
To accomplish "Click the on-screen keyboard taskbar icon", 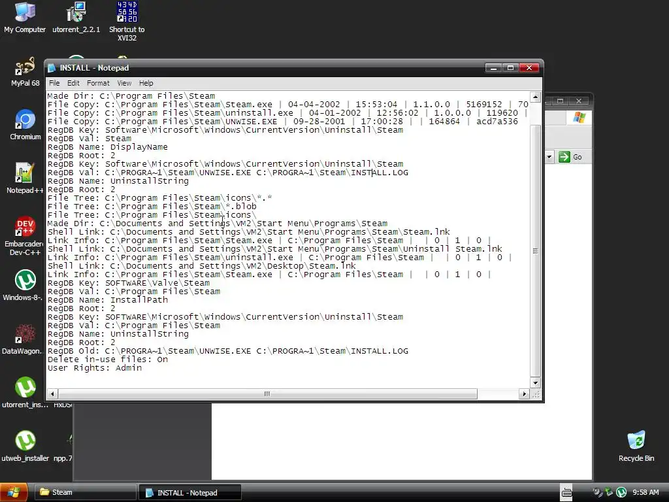I will tap(566, 492).
